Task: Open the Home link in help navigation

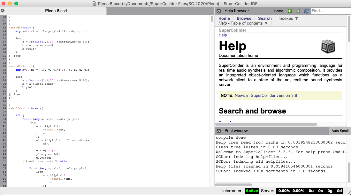Action: [224, 18]
